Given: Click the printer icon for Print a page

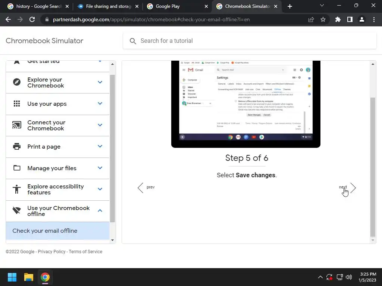Looking at the screenshot, I should pos(17,146).
